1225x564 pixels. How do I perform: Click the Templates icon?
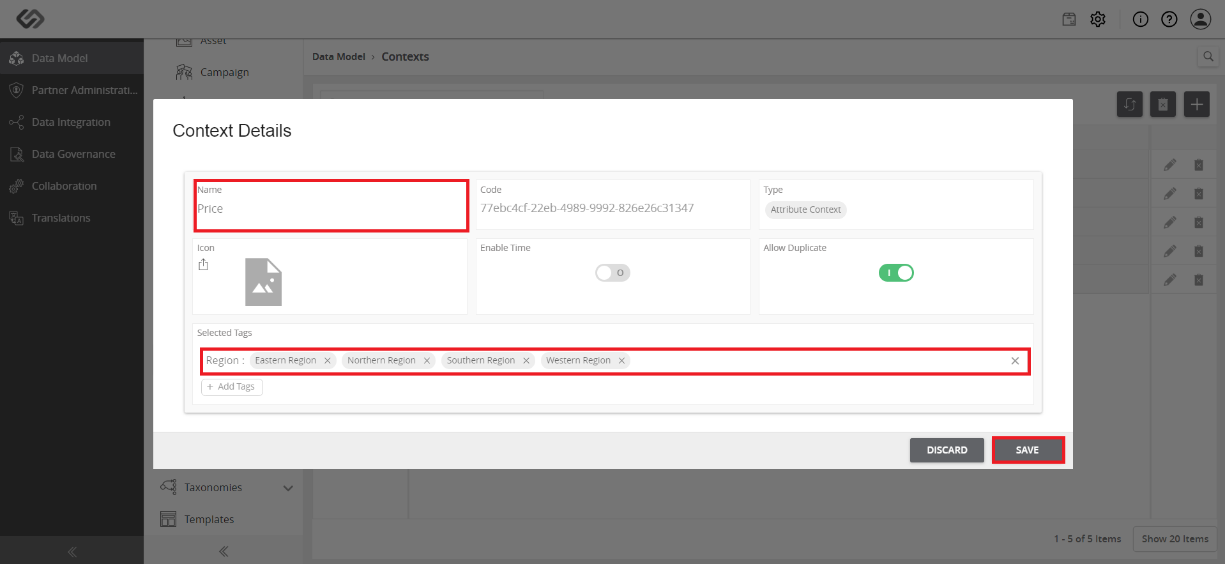click(169, 519)
